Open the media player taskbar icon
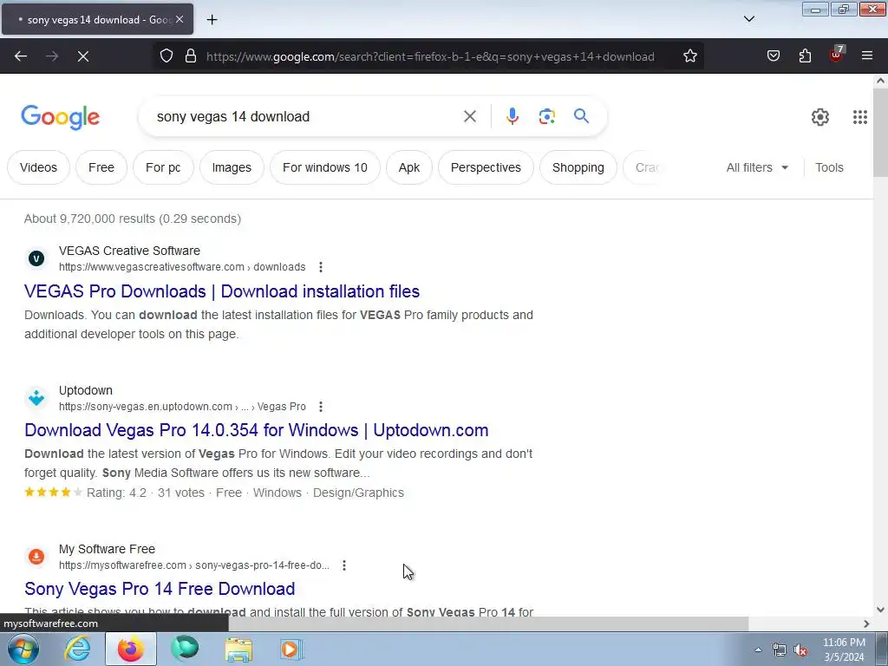The height and width of the screenshot is (666, 888). pos(291,649)
